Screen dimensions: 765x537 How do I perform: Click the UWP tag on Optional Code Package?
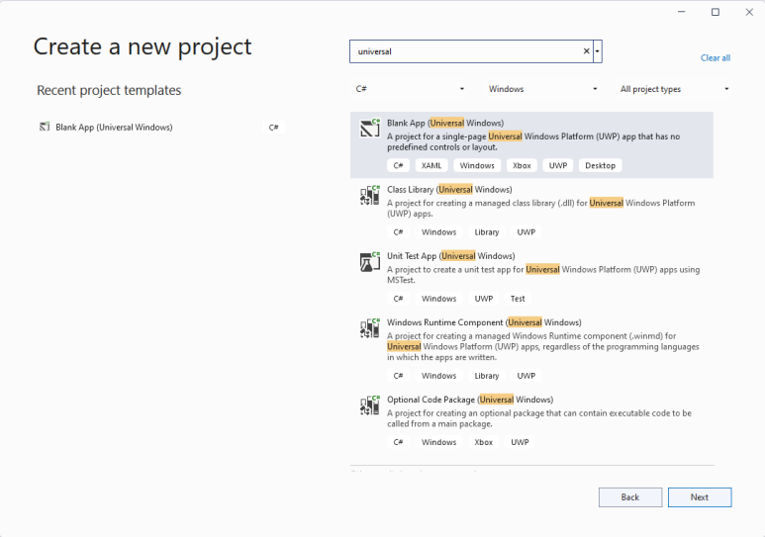520,442
